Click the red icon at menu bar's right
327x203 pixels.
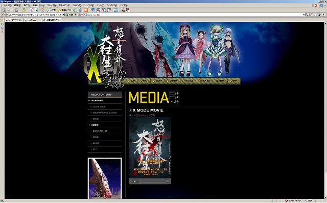tap(316, 5)
